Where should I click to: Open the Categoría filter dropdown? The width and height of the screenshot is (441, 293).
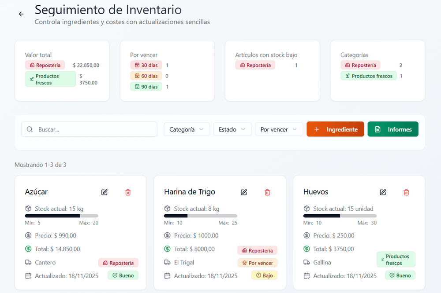[187, 129]
